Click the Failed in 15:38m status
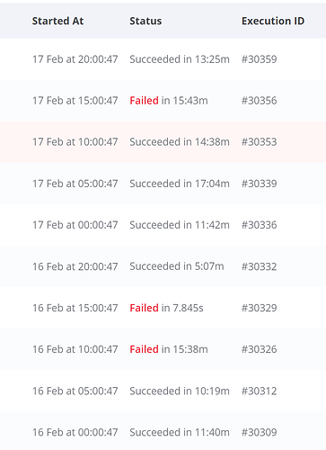Viewport: 326px width, 450px height. [x=169, y=349]
